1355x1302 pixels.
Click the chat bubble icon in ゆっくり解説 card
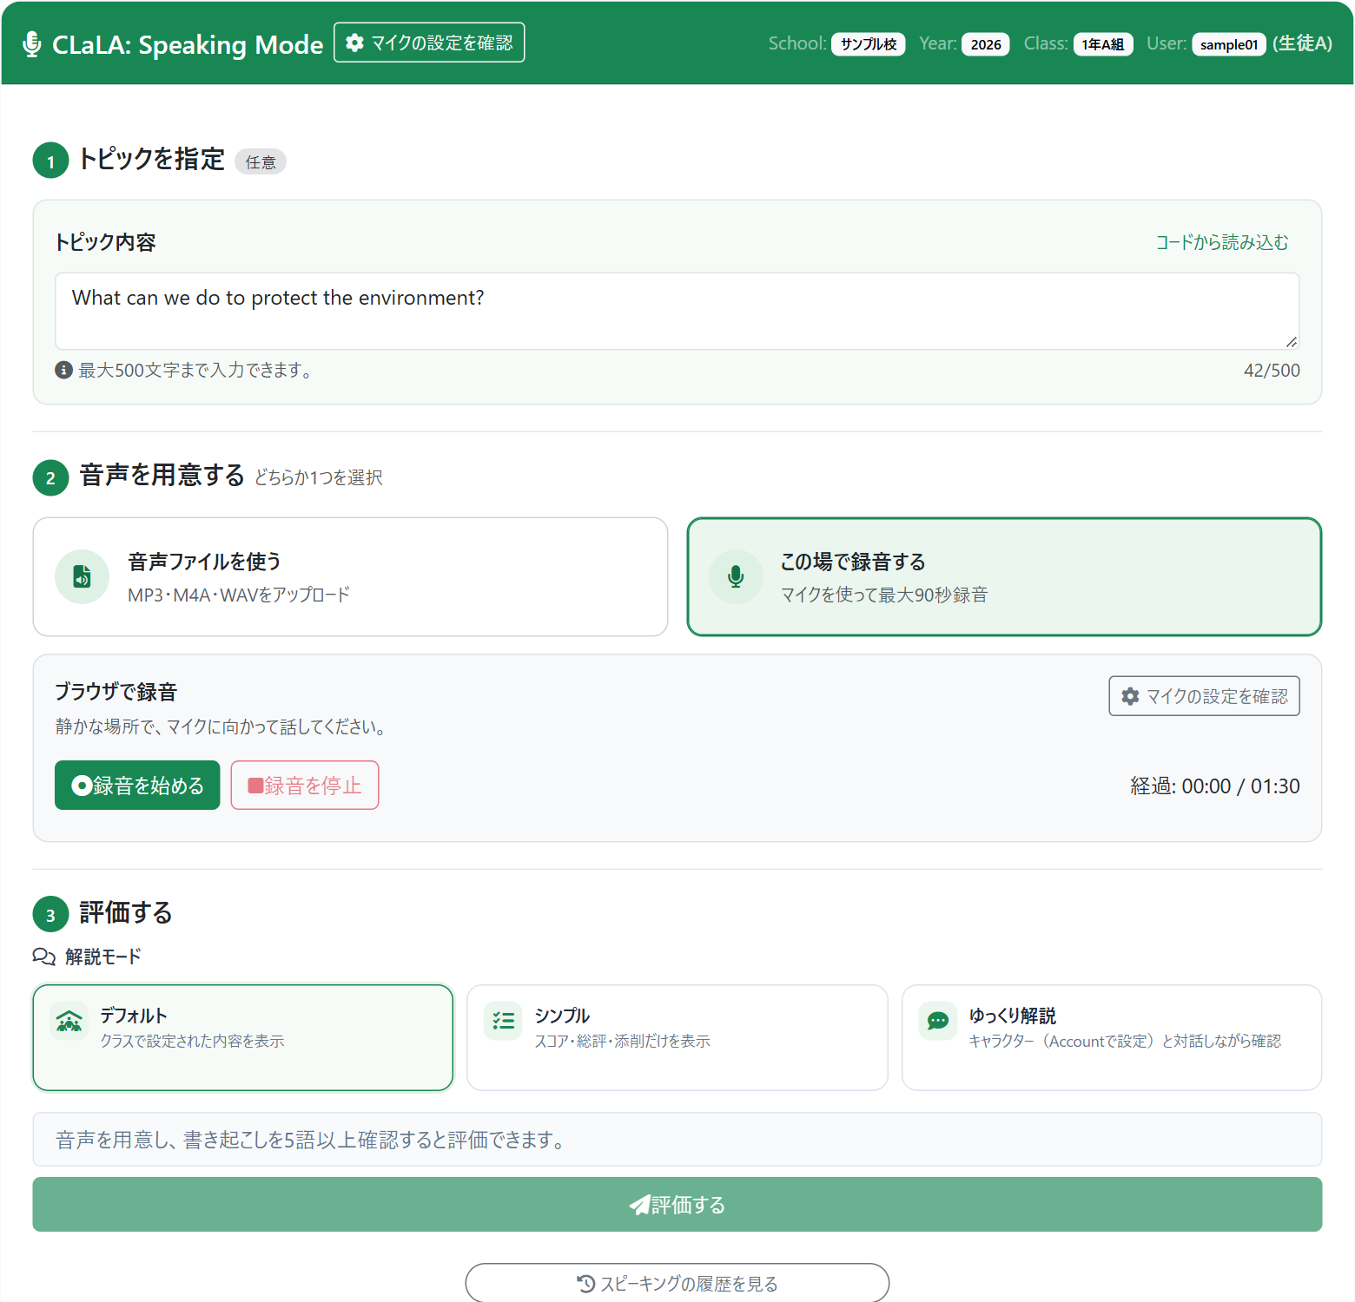coord(938,1021)
